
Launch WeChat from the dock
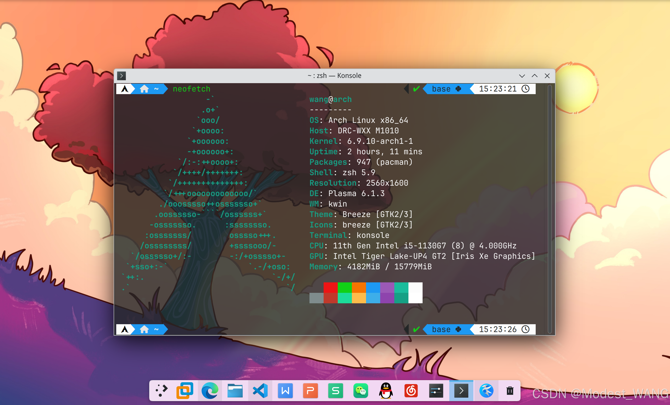(361, 391)
